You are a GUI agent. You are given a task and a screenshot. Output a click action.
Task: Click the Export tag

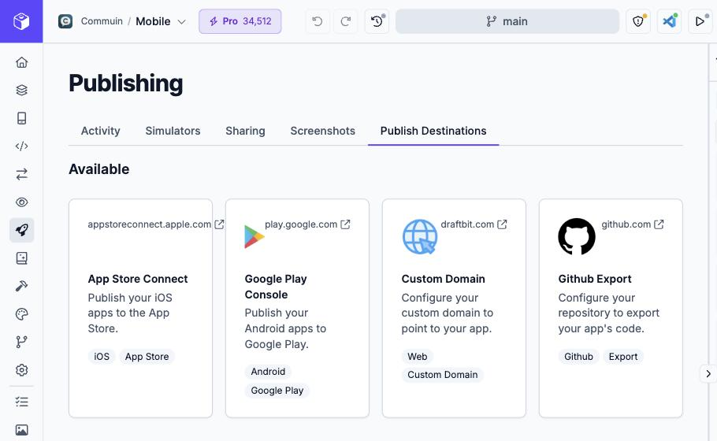(622, 357)
